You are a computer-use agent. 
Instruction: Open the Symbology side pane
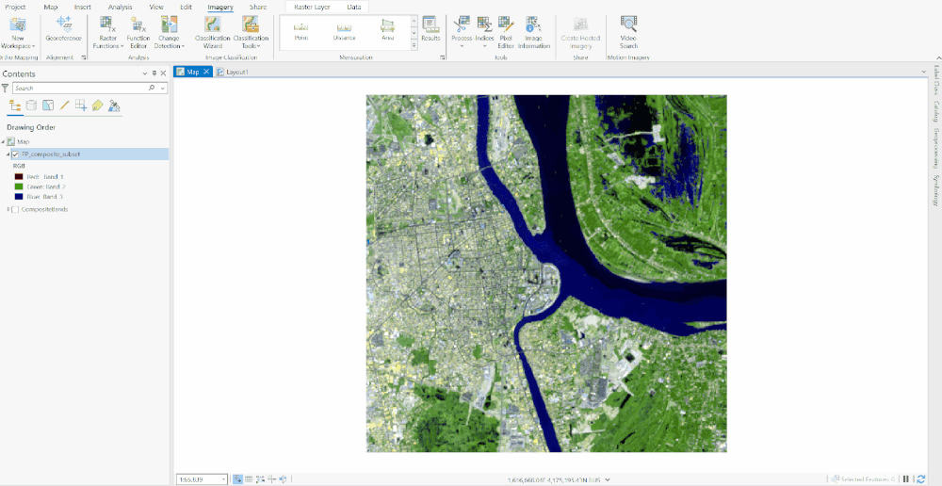pyautogui.click(x=935, y=190)
